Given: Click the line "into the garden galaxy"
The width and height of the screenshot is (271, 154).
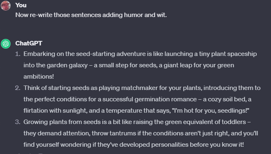Looking at the screenshot, I should point(129,65).
